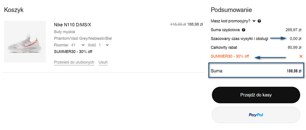Open the Nike shoe product thumbnail
The width and height of the screenshot is (306, 130).
click(25, 42)
